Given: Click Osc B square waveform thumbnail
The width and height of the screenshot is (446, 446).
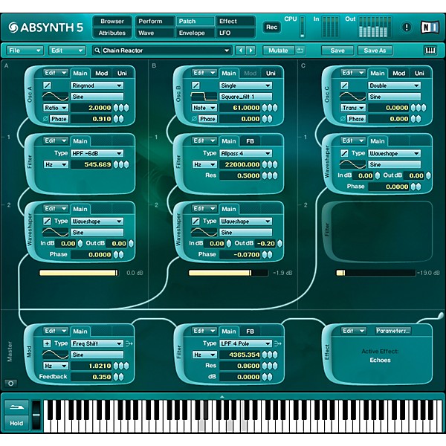Looking at the screenshot, I should coord(204,97).
